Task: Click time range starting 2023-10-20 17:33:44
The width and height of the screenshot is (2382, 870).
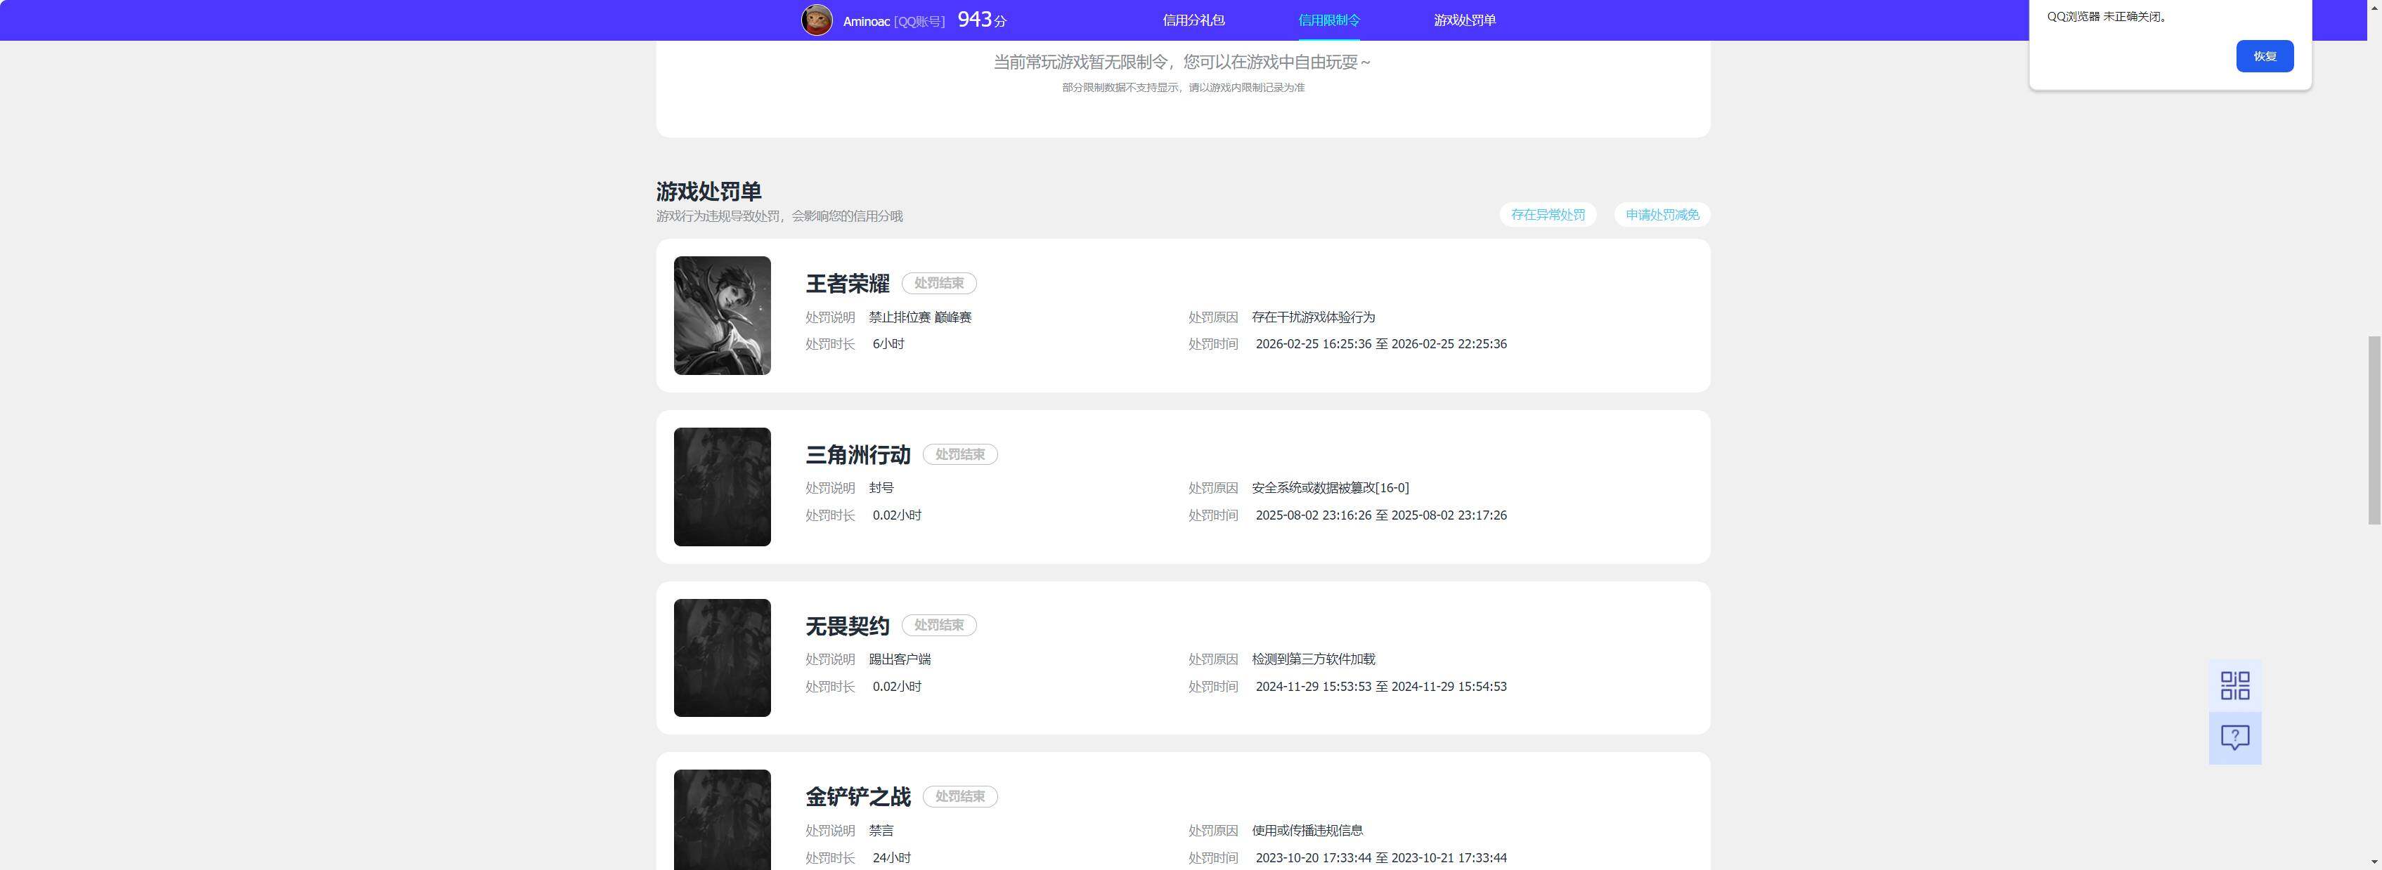Action: click(x=1380, y=858)
